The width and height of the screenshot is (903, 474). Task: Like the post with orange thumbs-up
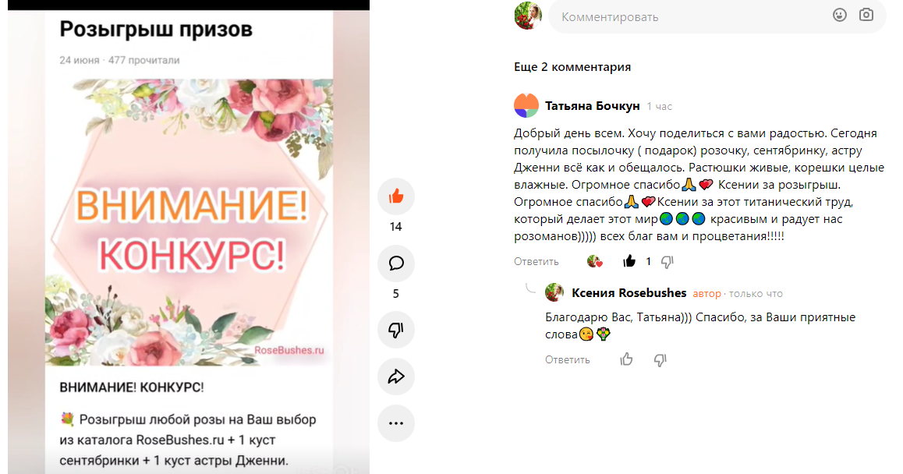[x=395, y=196]
